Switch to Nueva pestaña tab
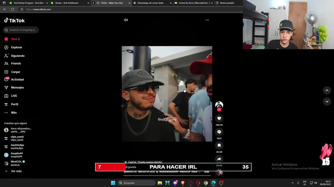Image resolution: width=334 pixels, height=187 pixels. pyautogui.click(x=227, y=3)
